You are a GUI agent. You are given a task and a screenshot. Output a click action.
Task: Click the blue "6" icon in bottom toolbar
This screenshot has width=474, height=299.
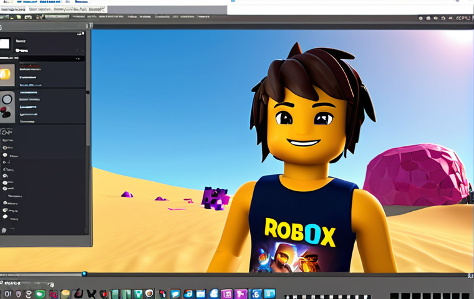click(256, 294)
